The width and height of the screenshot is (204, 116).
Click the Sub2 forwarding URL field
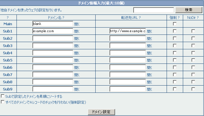(128, 38)
